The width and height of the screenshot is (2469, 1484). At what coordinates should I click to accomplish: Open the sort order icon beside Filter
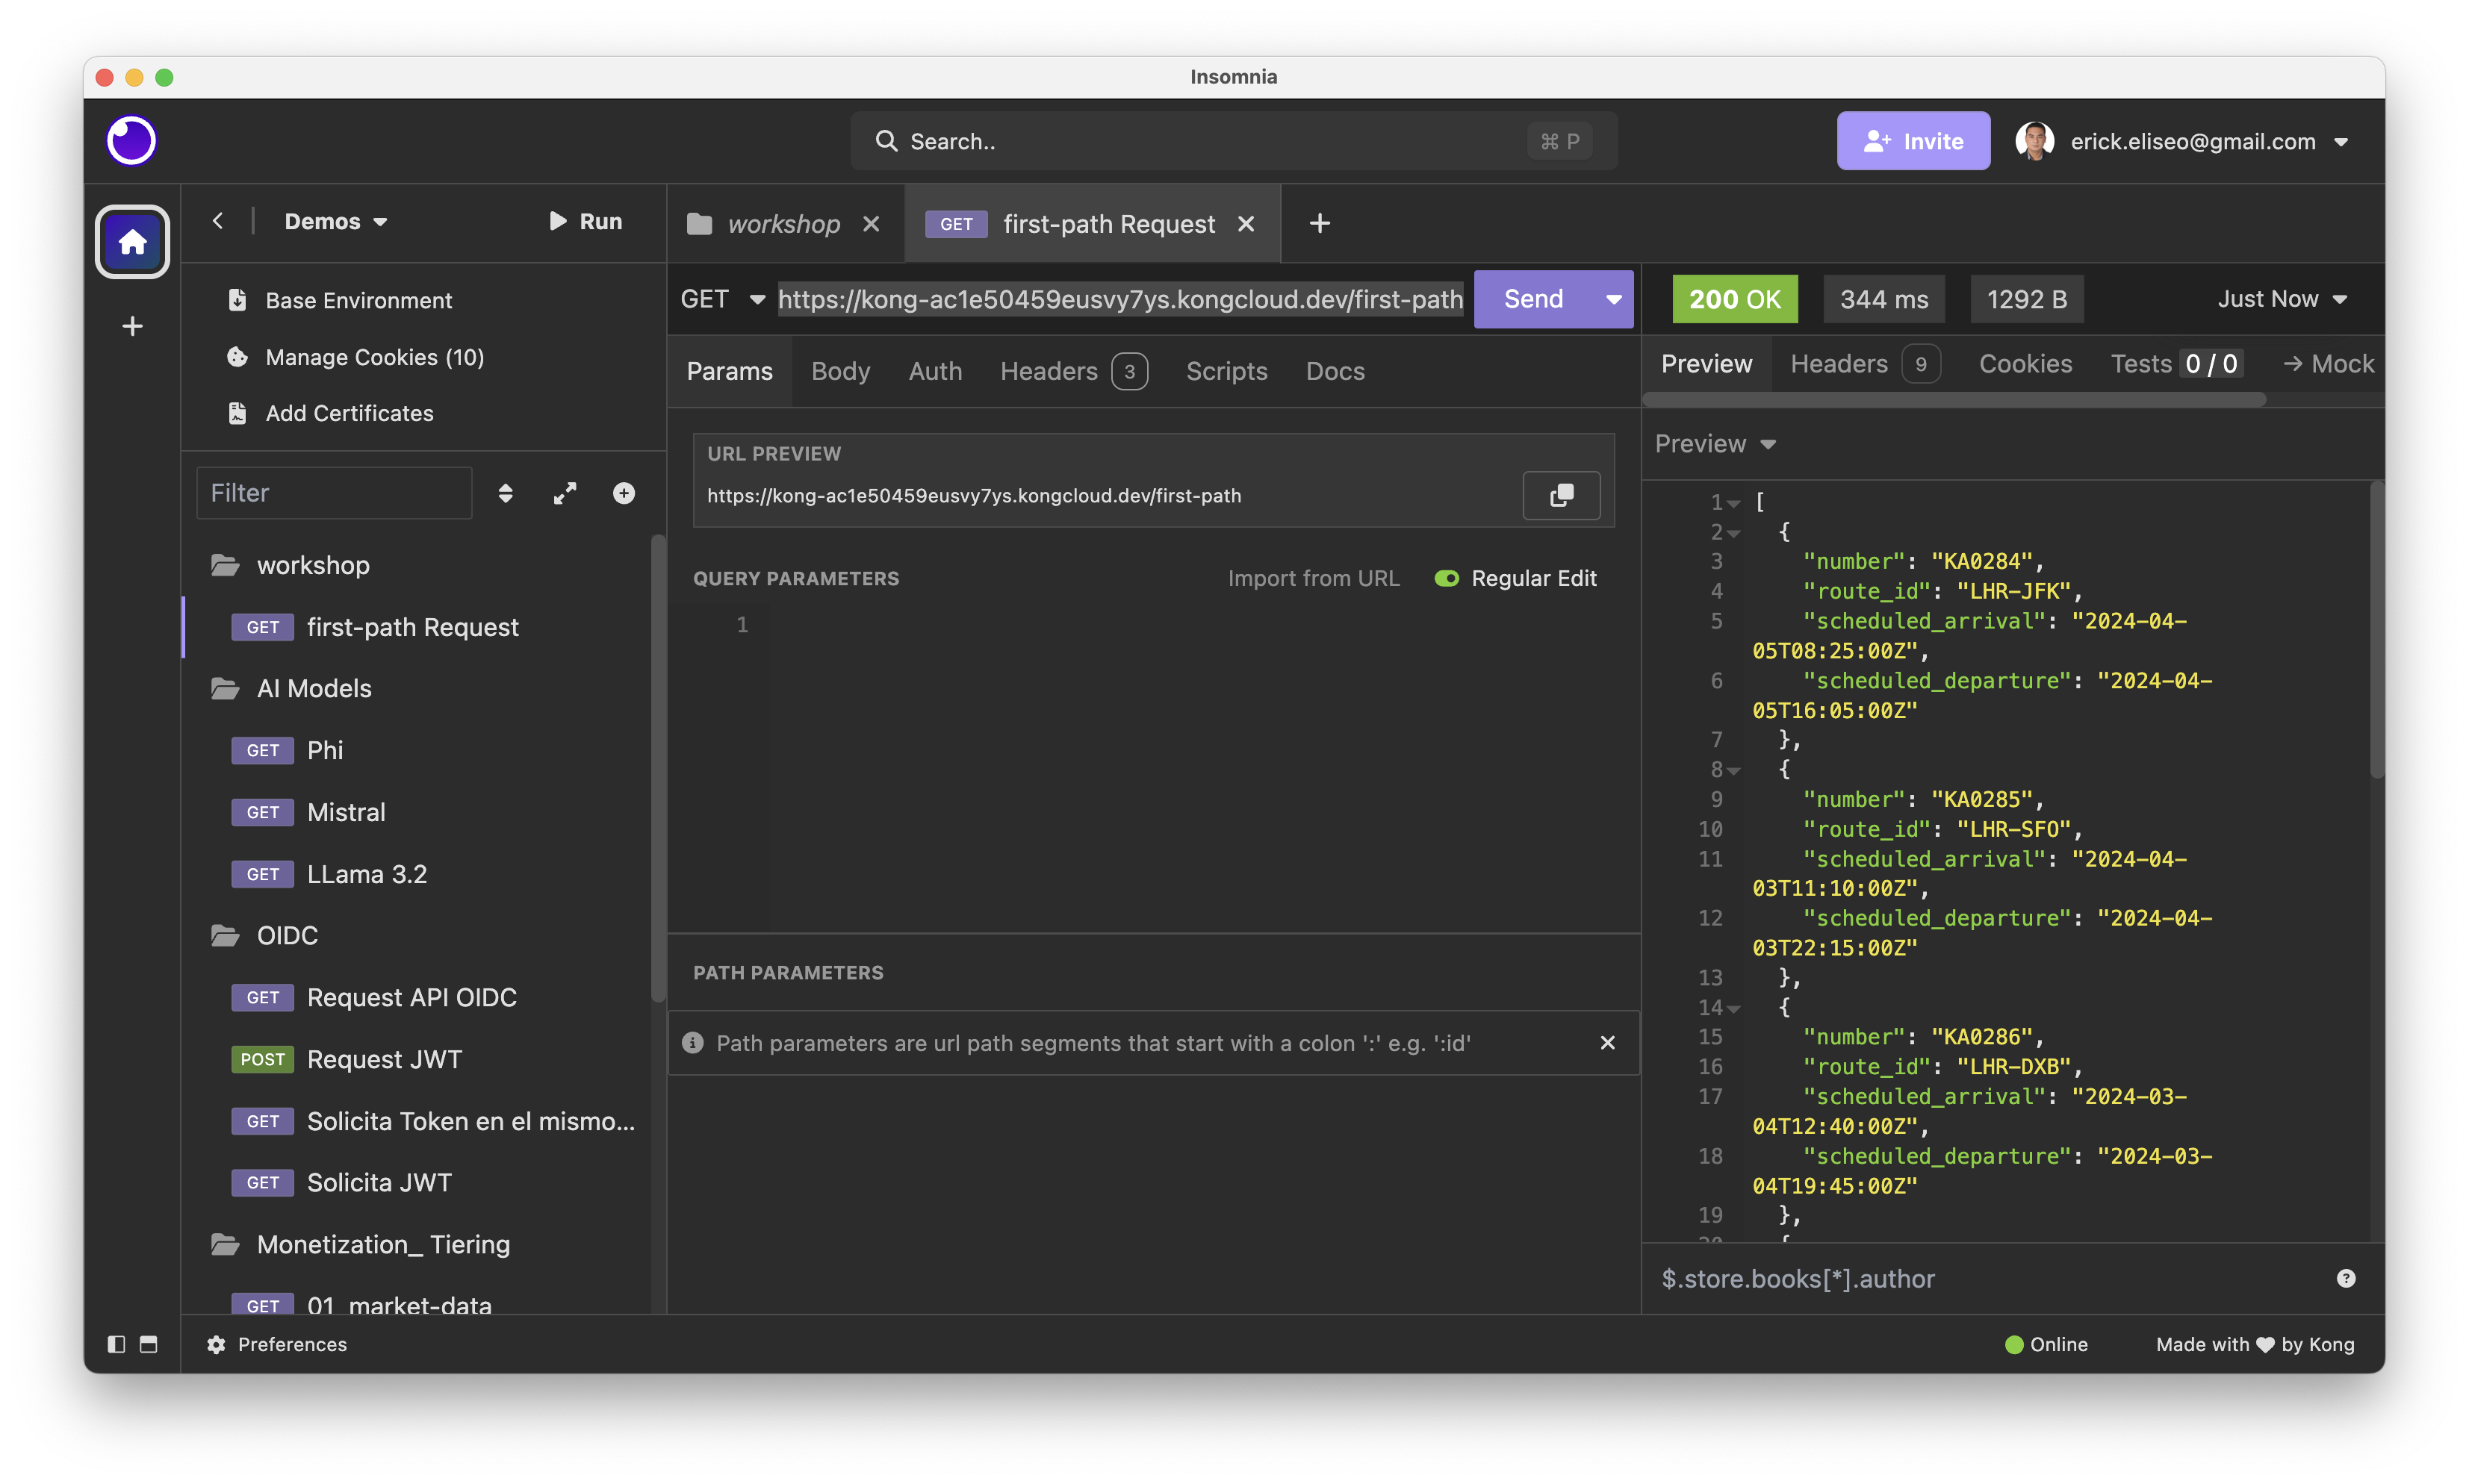[x=505, y=493]
